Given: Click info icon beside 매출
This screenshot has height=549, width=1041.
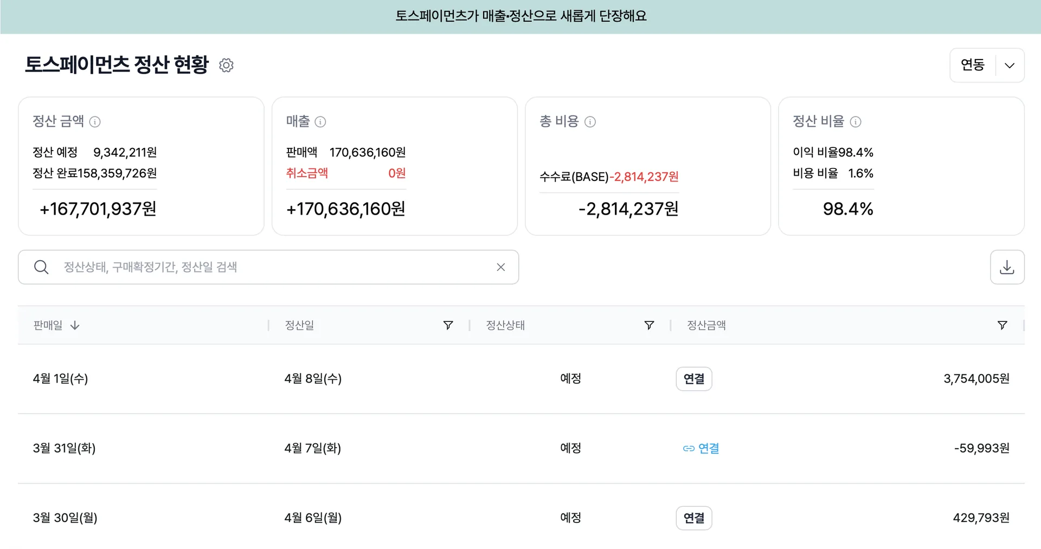Looking at the screenshot, I should [320, 121].
